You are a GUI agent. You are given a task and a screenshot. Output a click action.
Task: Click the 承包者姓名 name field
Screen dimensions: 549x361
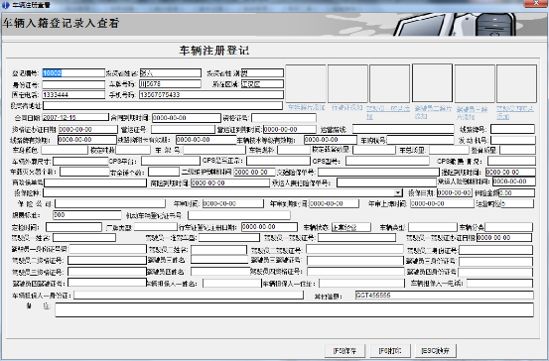point(170,72)
